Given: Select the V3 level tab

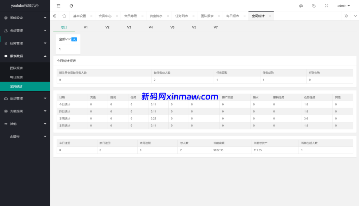Looking at the screenshot, I should pos(129,27).
